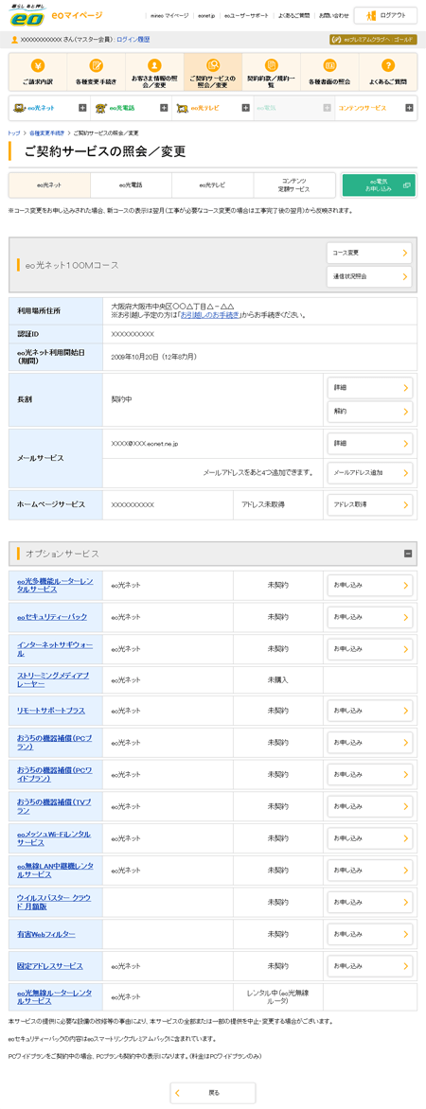
Task: Click the 戻る back button
Action: pyautogui.click(x=212, y=1093)
